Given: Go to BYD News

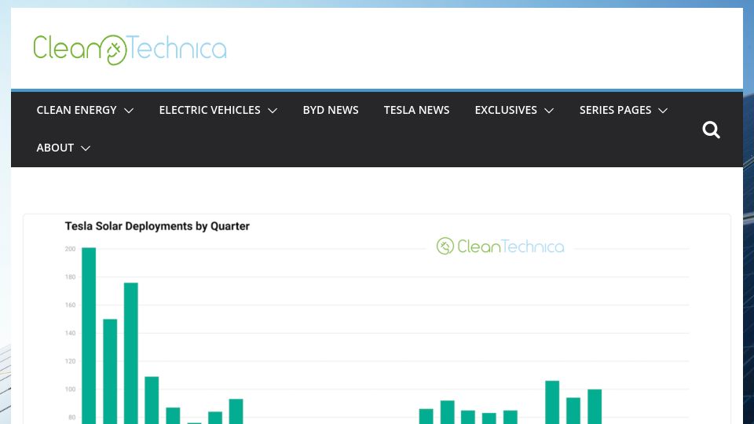Looking at the screenshot, I should coord(331,110).
